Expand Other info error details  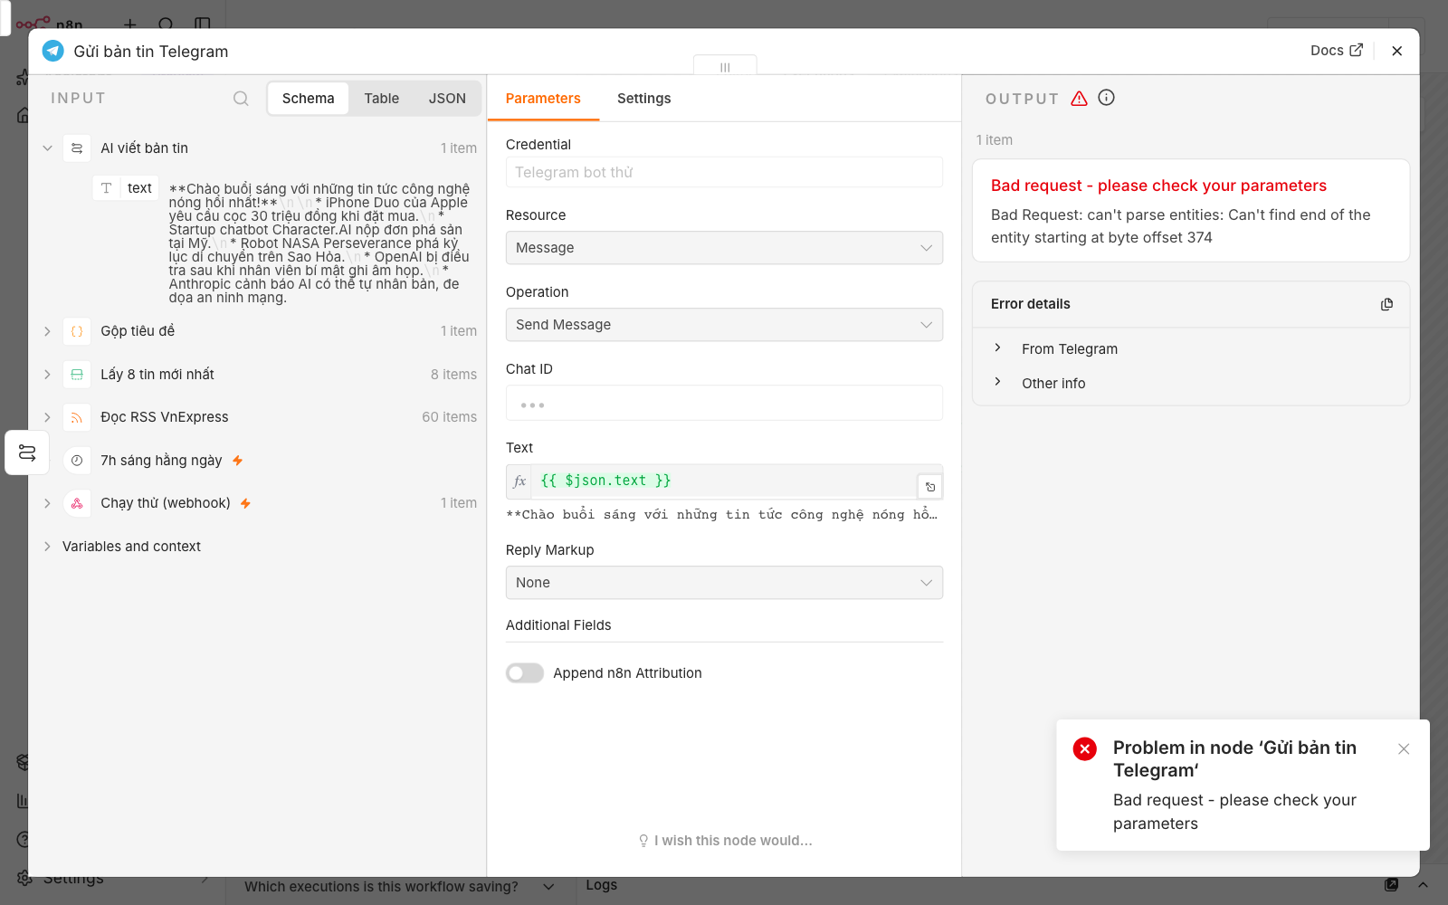997,382
